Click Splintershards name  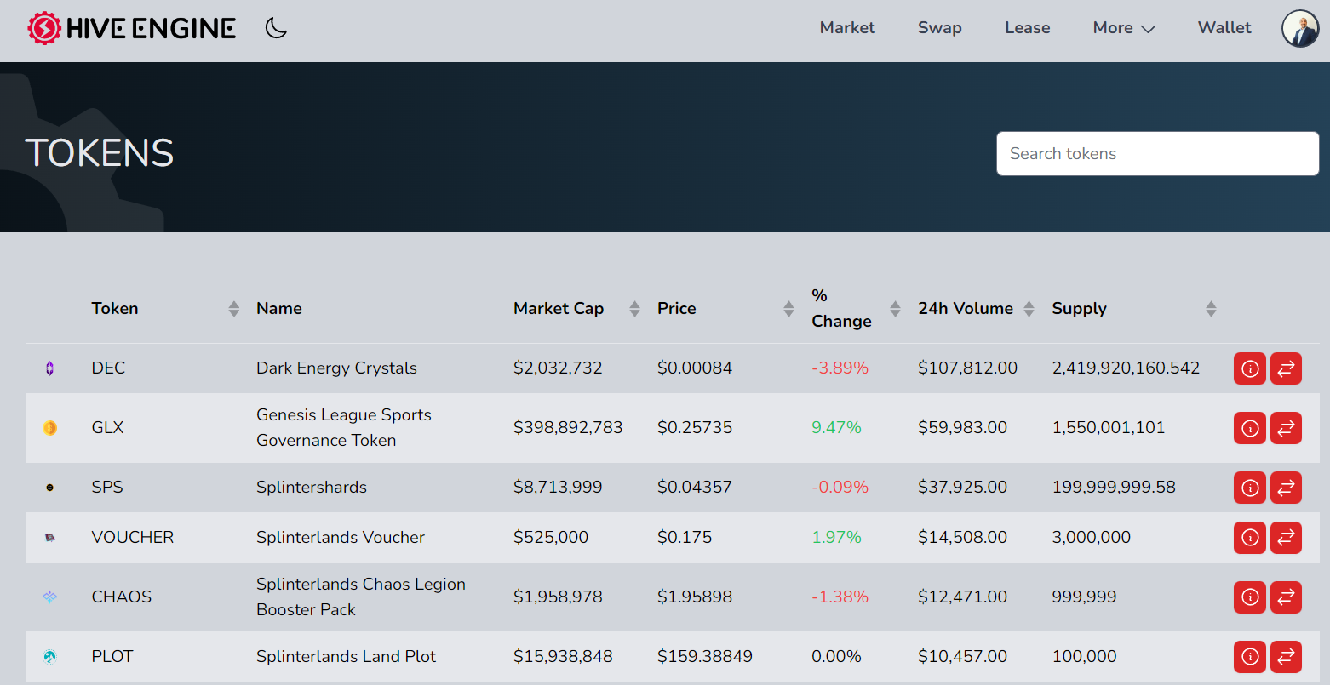coord(312,487)
